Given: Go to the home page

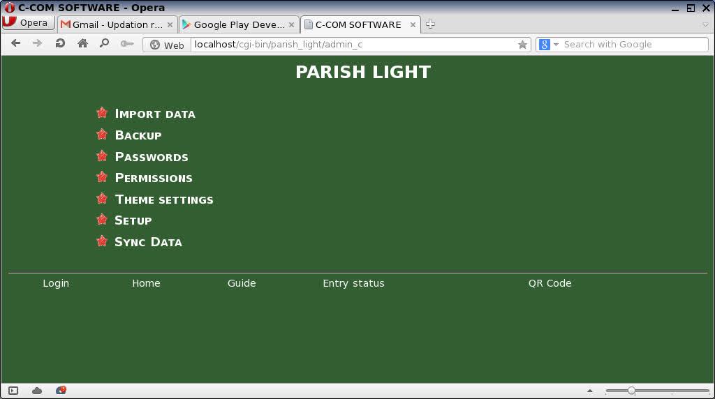Looking at the screenshot, I should pos(82,43).
